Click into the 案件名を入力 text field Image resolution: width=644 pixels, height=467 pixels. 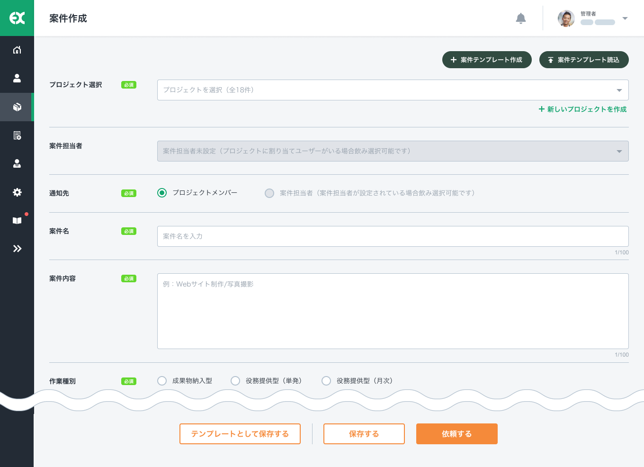pos(393,236)
